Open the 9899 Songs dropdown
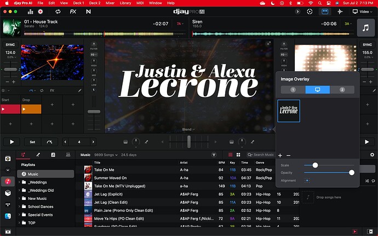378x236 pixels. [106, 155]
